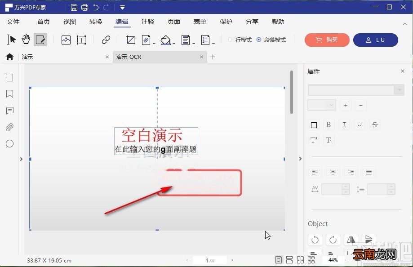
Task: Collapse the ribbon with the chevron
Action: click(x=405, y=24)
